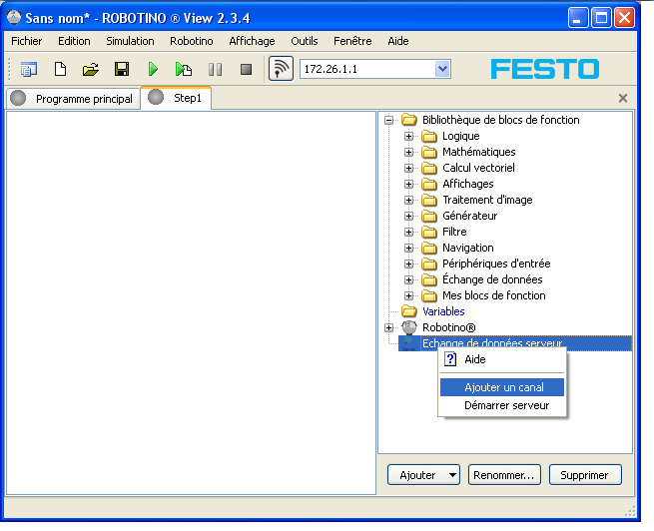Viewport: 654px width, 531px height.
Task: Collapse Bibliothèque de blocs de fonction
Action: tap(388, 120)
